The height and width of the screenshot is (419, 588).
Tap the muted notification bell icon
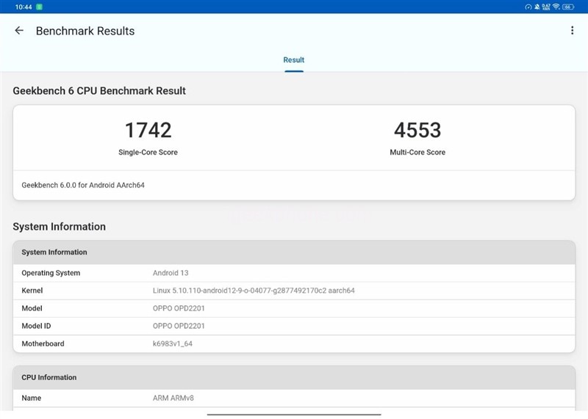click(537, 7)
